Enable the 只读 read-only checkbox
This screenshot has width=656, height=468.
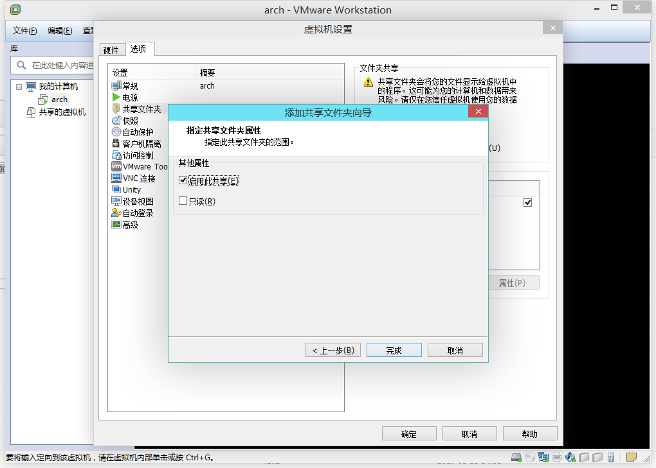point(183,201)
